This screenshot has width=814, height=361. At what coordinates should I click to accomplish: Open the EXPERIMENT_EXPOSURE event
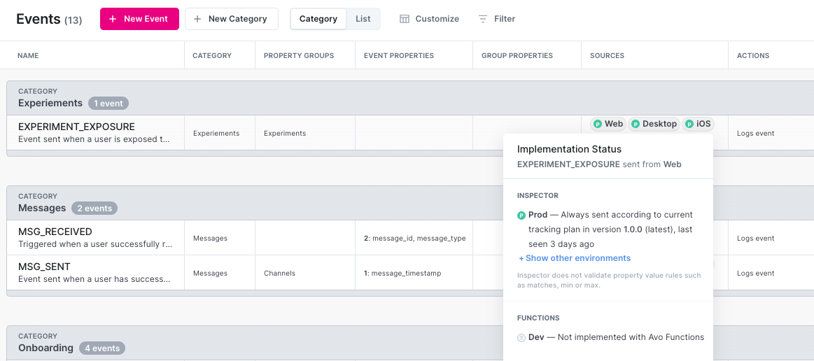tap(76, 127)
